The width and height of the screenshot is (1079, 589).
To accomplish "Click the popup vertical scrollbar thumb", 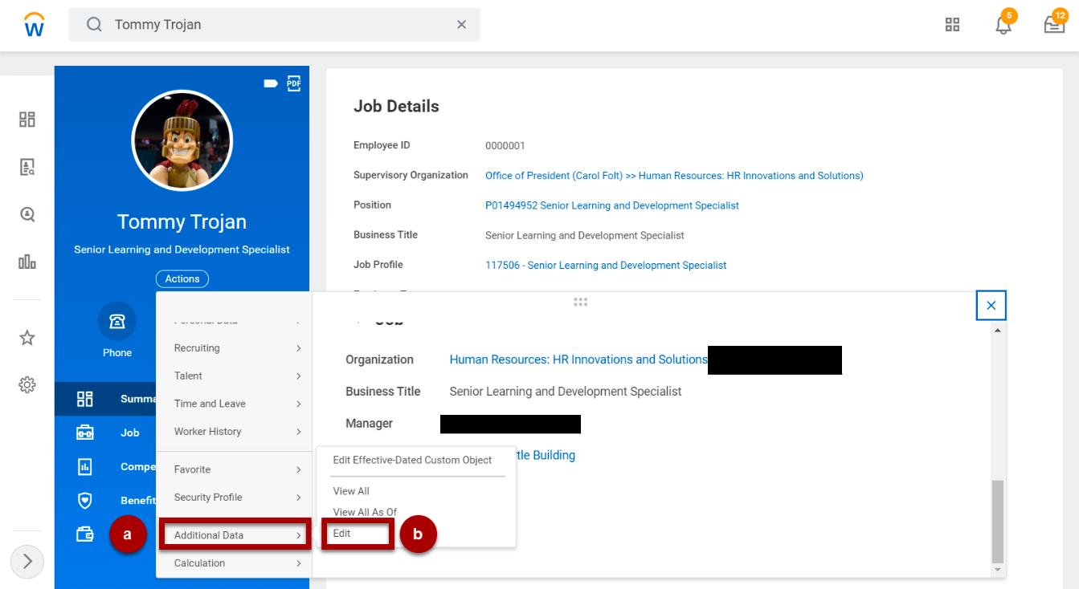I will [998, 520].
